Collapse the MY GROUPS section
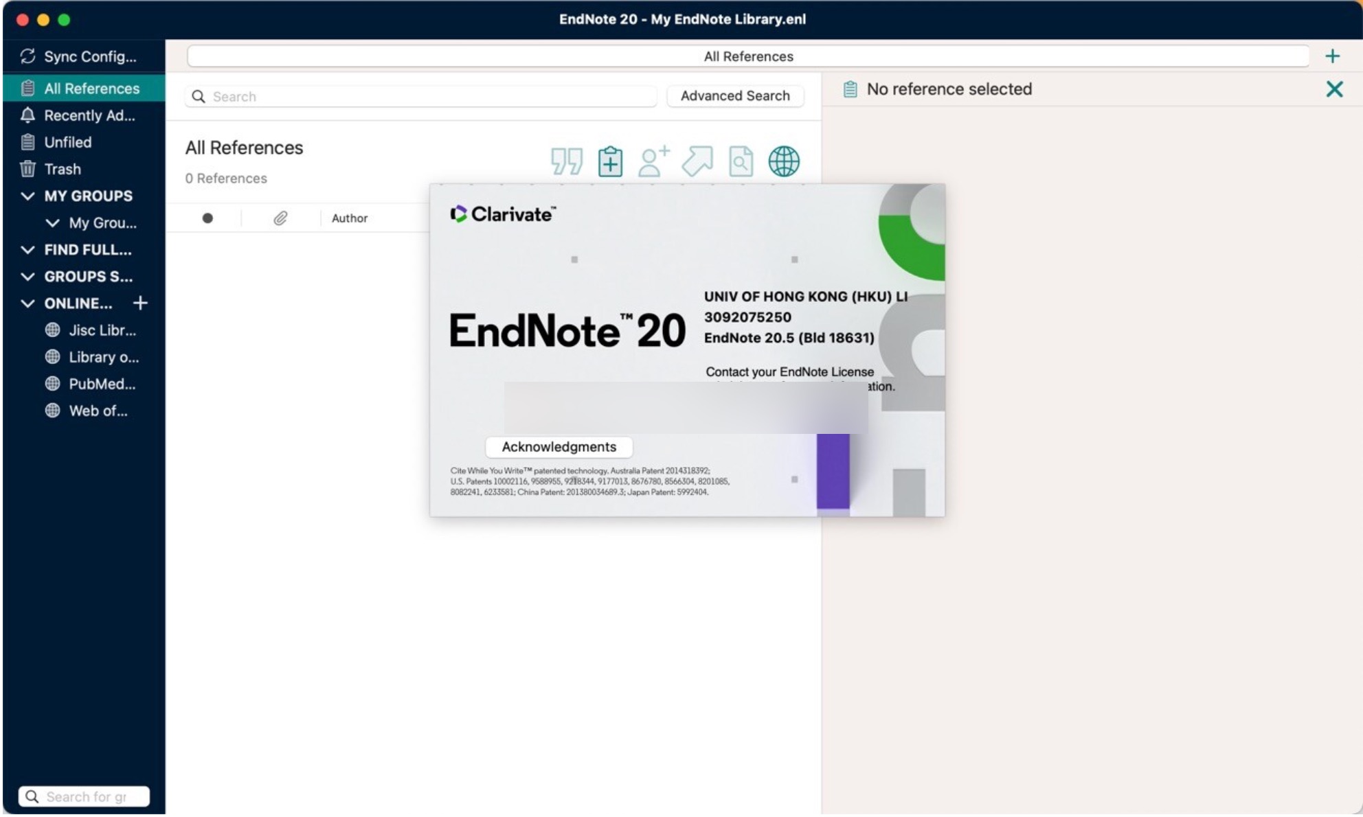 point(27,196)
